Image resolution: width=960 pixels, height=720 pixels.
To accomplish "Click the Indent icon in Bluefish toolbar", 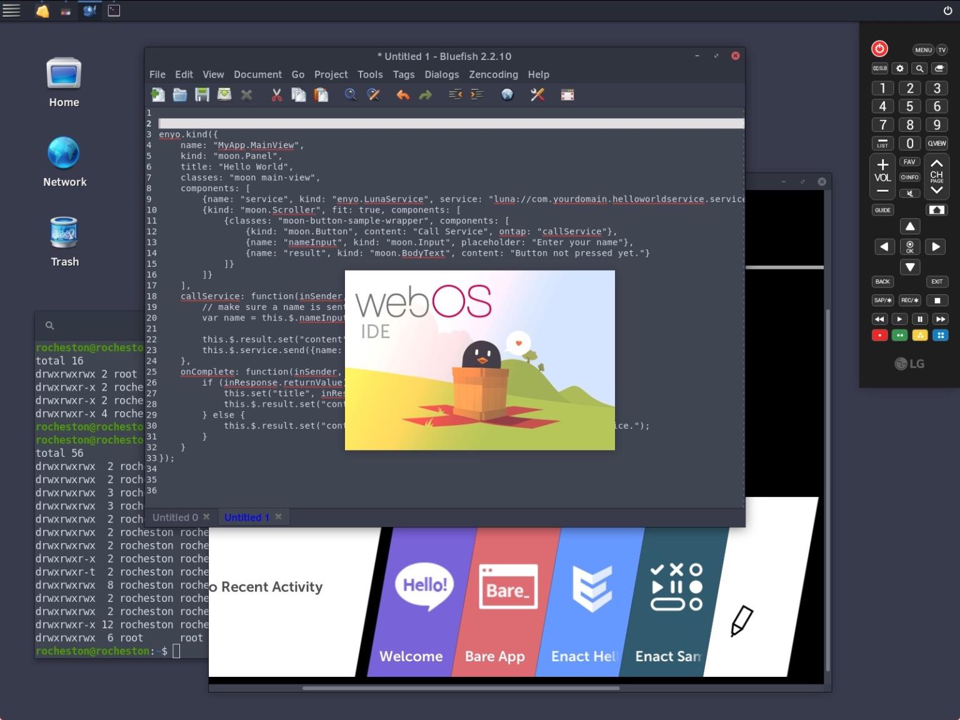I will click(x=477, y=94).
